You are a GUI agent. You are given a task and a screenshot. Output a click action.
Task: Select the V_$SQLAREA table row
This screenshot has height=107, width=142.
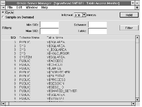68,50
